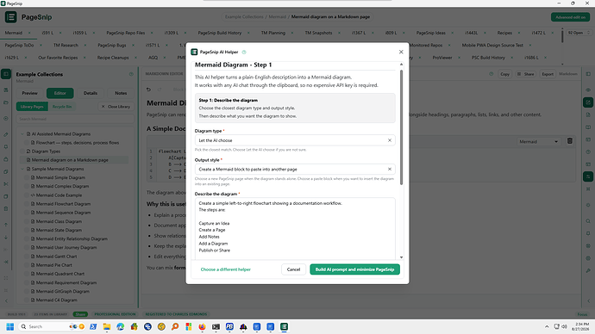Click the eye preview icon in right sidebar
This screenshot has width=595, height=334.
click(588, 90)
